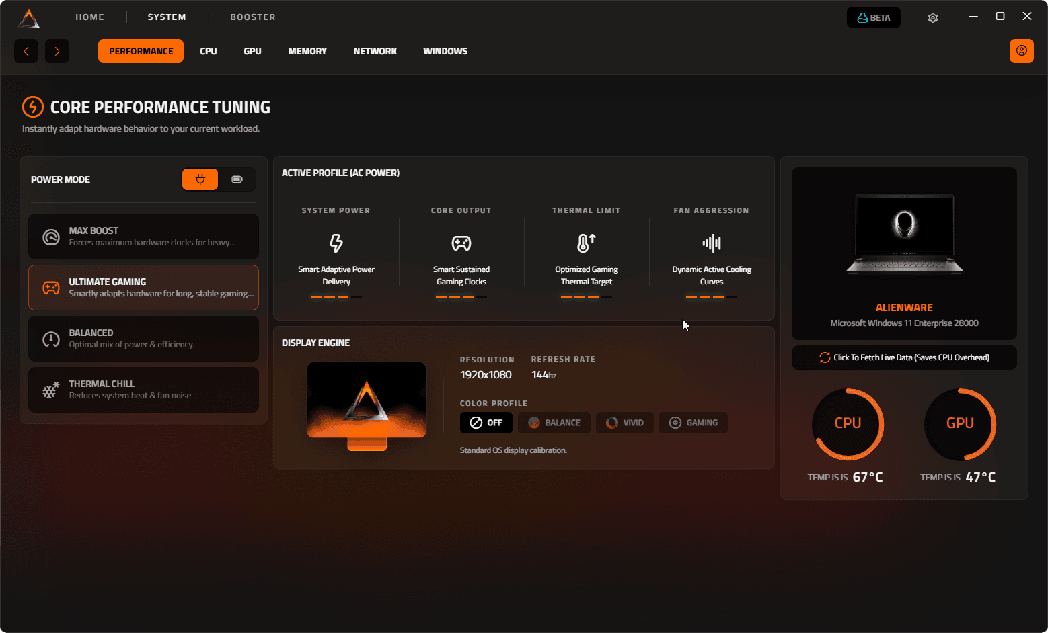This screenshot has width=1048, height=633.
Task: Click the Thermal Chill snowflake icon
Action: pos(50,390)
